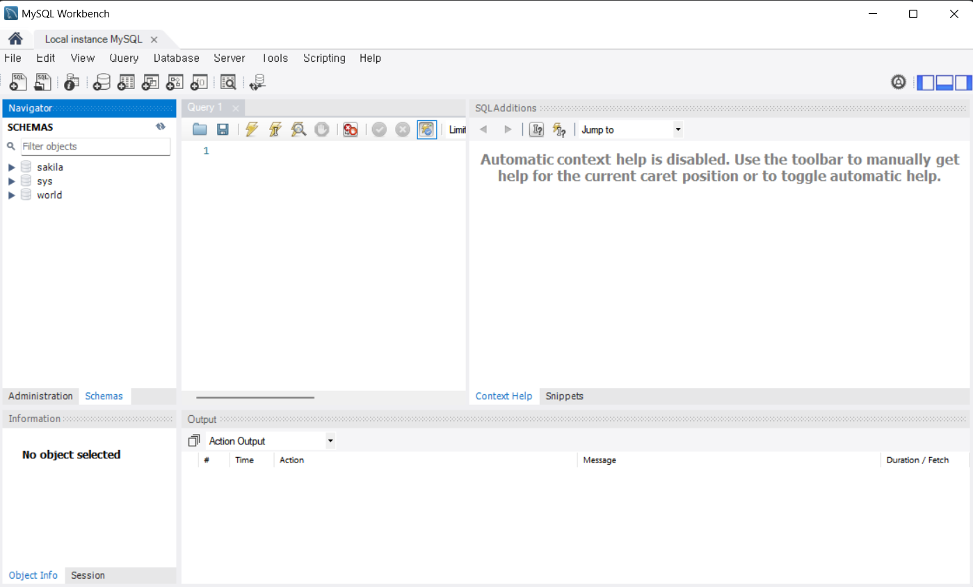The width and height of the screenshot is (973, 587).
Task: Open Workbench preferences gear icon
Action: click(899, 82)
